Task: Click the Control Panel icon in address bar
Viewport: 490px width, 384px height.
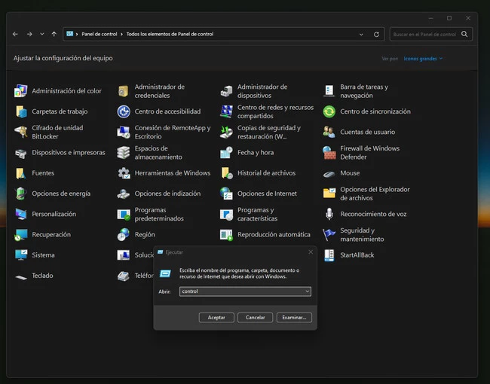Action: [x=69, y=34]
